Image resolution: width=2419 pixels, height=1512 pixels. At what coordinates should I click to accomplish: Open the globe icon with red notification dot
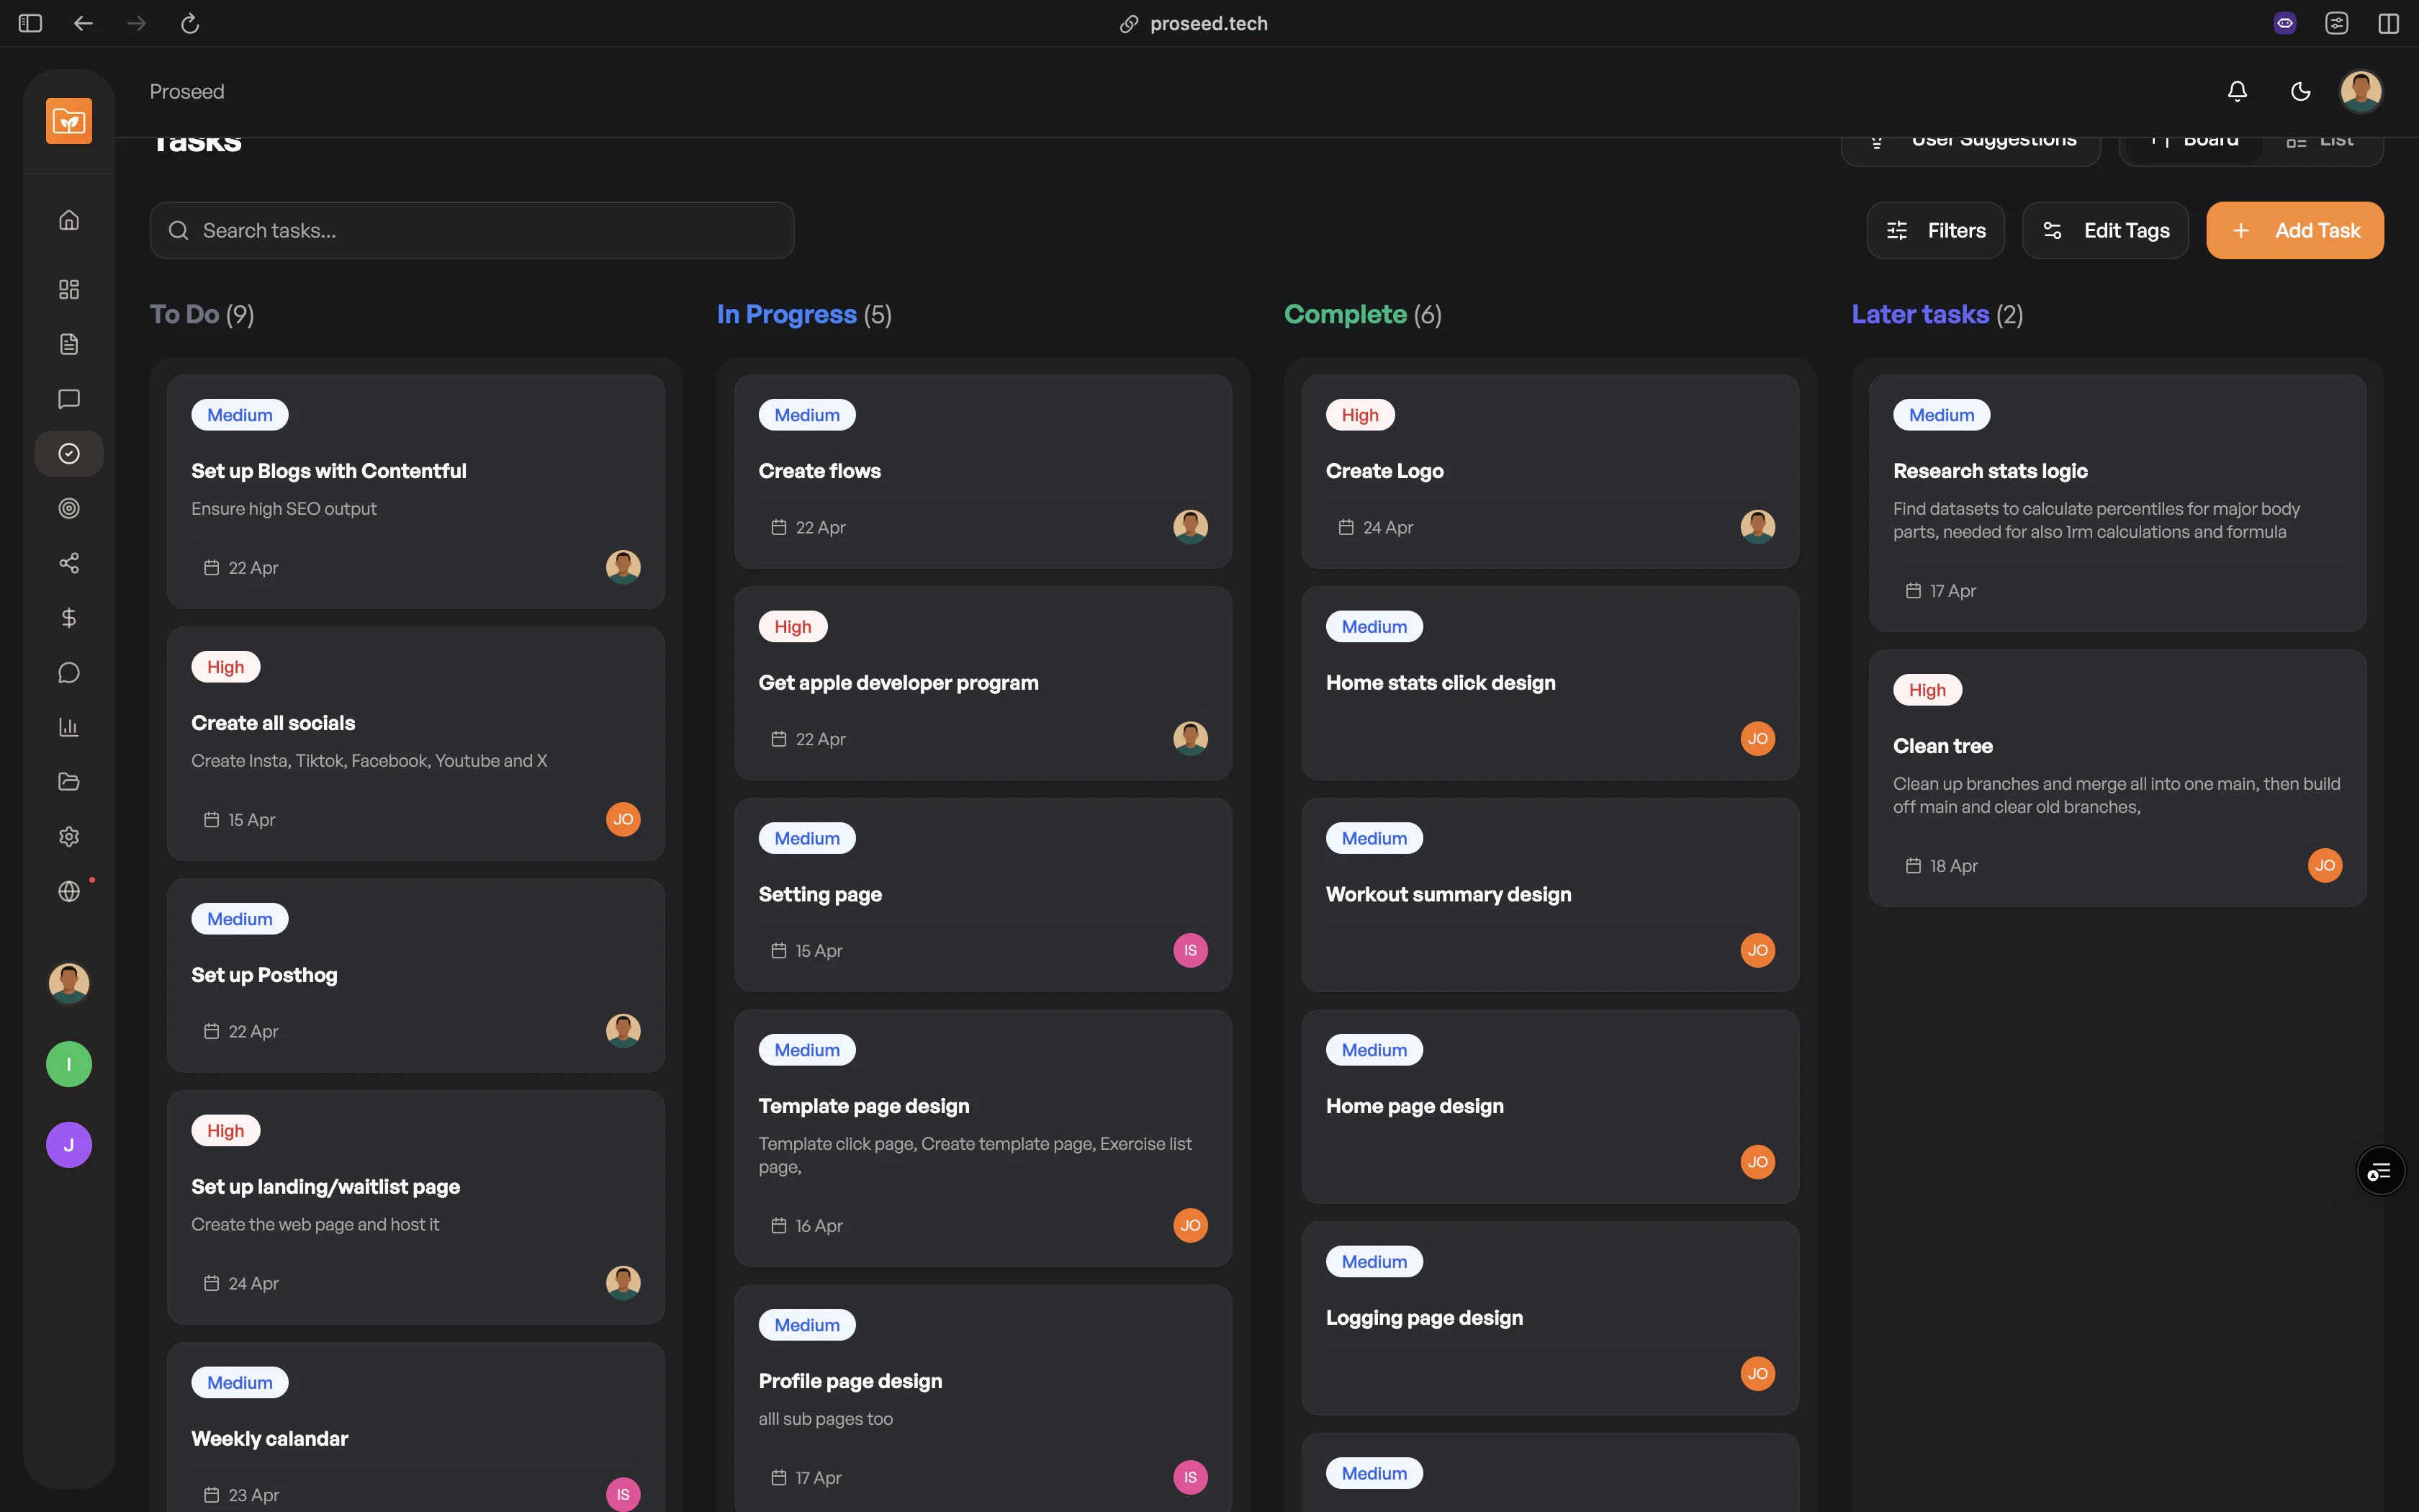click(x=68, y=890)
